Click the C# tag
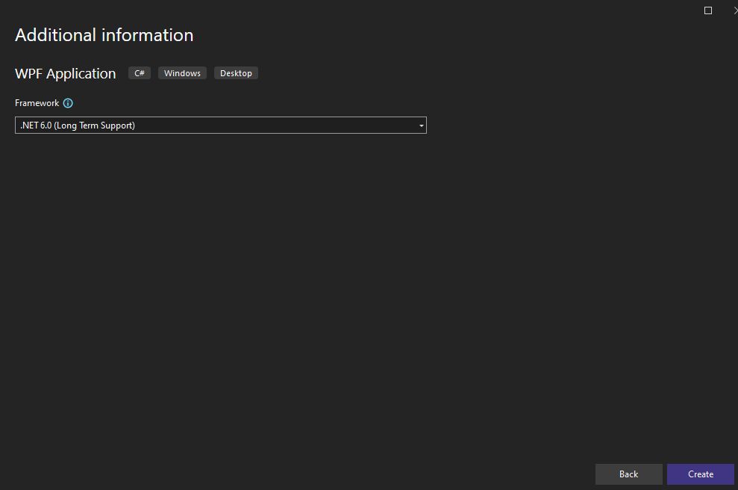Screen dimensions: 738x490 (x=140, y=73)
